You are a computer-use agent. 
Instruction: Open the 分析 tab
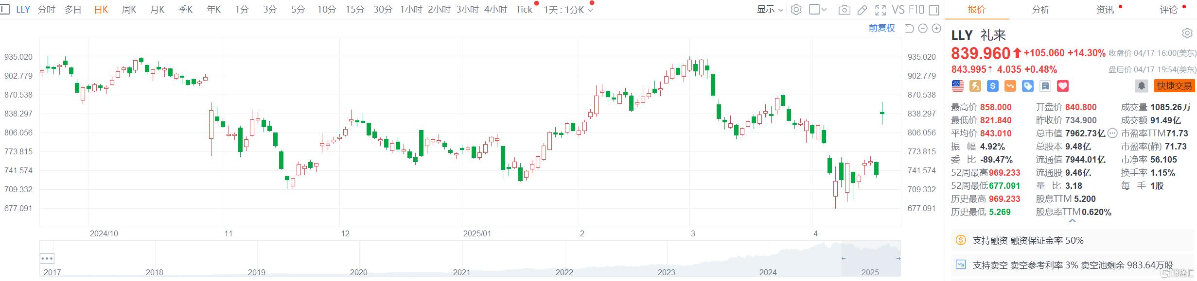1040,10
